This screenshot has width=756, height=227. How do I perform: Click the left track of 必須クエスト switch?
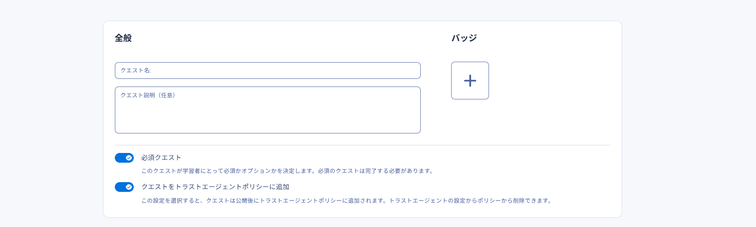(120, 158)
